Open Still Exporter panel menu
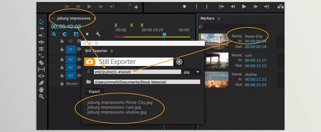 click(x=112, y=51)
